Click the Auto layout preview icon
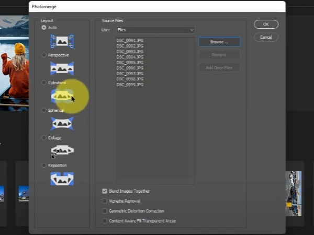The width and height of the screenshot is (314, 235). pos(62,41)
